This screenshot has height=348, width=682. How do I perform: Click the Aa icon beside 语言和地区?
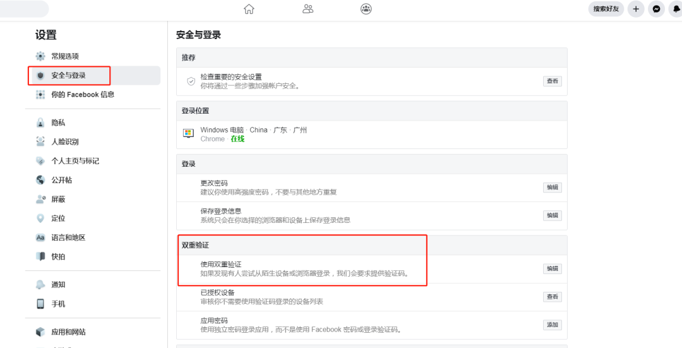[40, 237]
